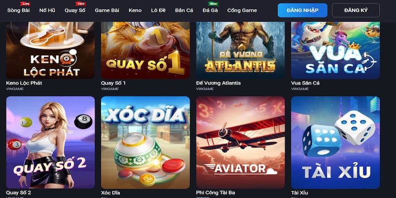Open the Đá Gà menu item

point(210,10)
